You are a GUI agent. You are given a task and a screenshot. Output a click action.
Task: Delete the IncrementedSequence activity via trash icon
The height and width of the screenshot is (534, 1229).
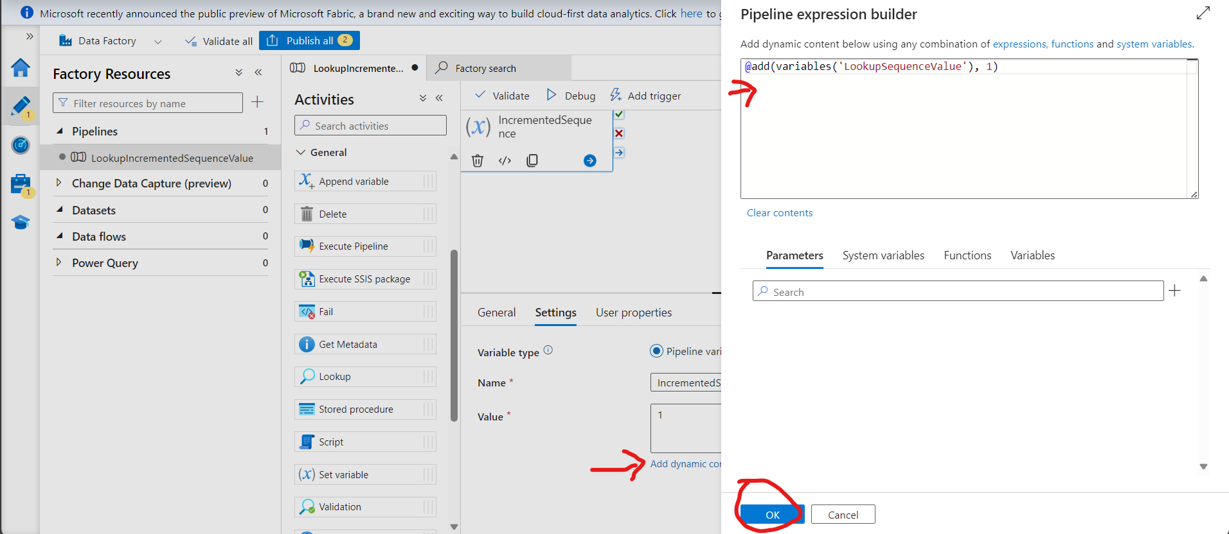click(478, 160)
